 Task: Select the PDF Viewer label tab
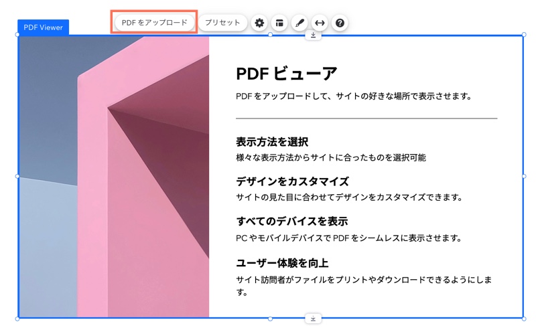coord(43,27)
